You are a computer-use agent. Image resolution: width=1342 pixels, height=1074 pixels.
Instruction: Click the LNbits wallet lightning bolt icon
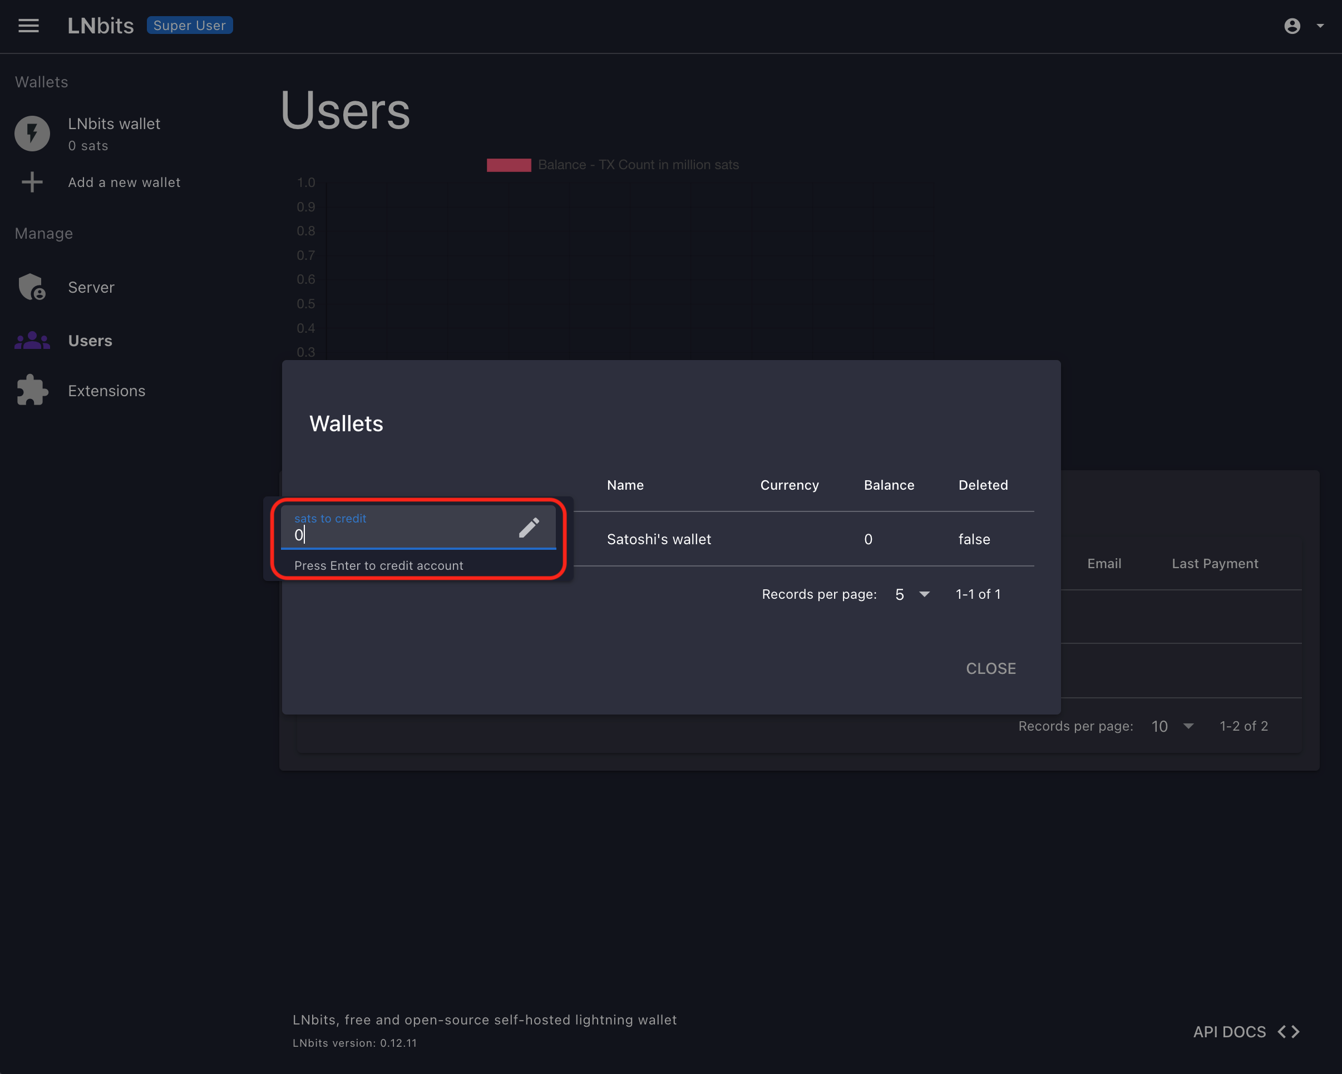pos(32,133)
